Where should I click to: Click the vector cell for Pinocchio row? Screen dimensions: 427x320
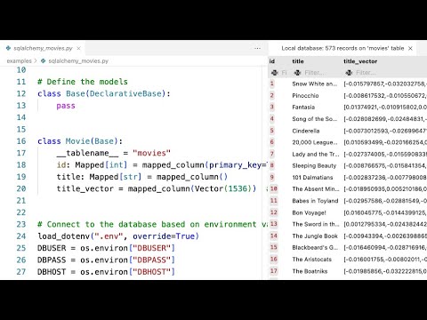click(385, 95)
